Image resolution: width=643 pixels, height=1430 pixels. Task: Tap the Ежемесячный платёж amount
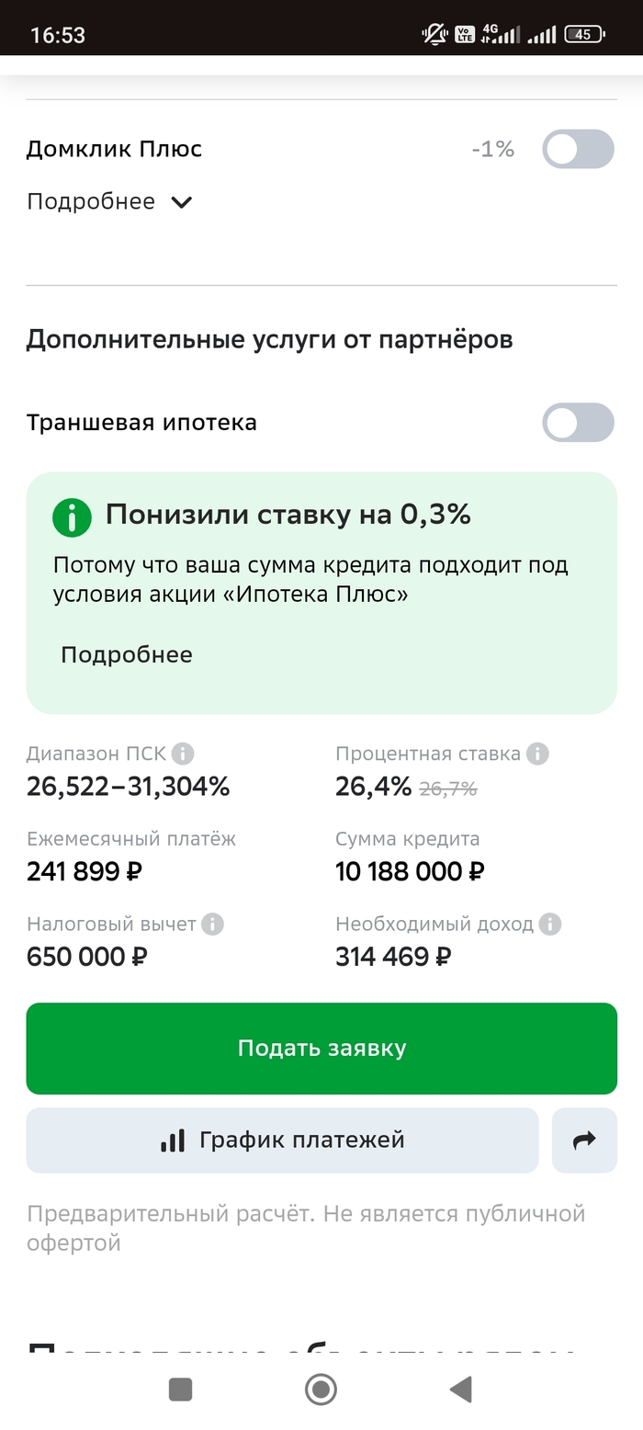(85, 871)
